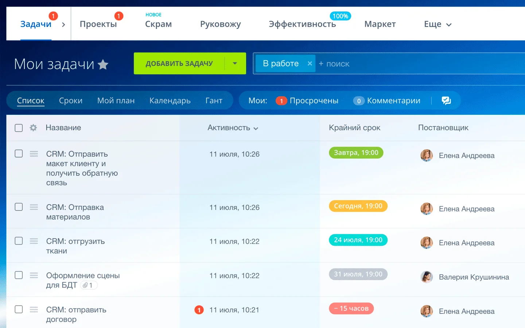Image resolution: width=525 pixels, height=328 pixels.
Task: Open row menu for CRM: отгрузить ткани
Action: click(34, 241)
